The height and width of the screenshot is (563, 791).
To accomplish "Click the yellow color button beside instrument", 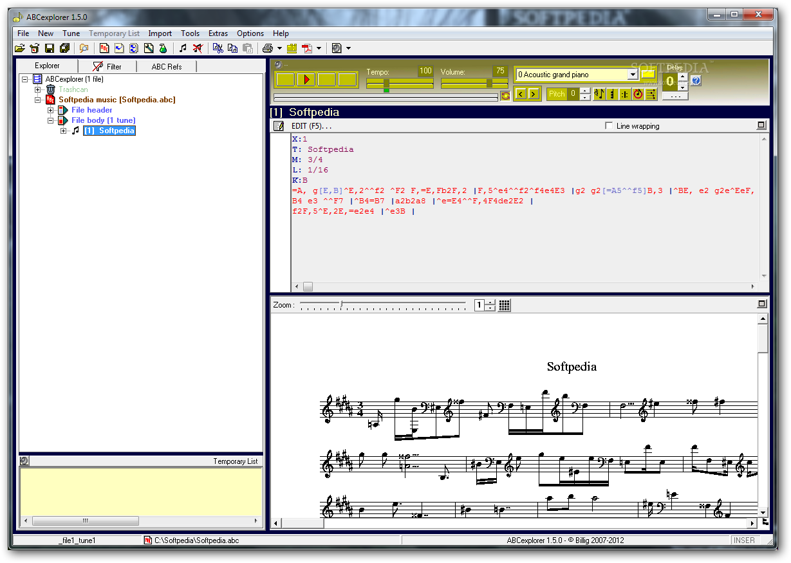I will pyautogui.click(x=648, y=75).
